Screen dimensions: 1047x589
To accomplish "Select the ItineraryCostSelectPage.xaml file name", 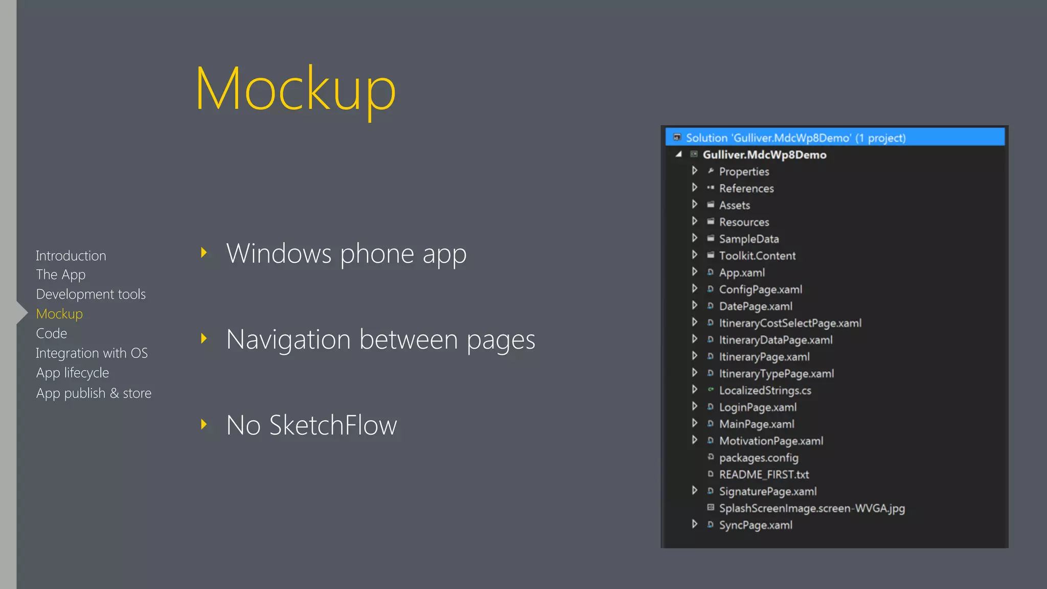I will click(790, 323).
